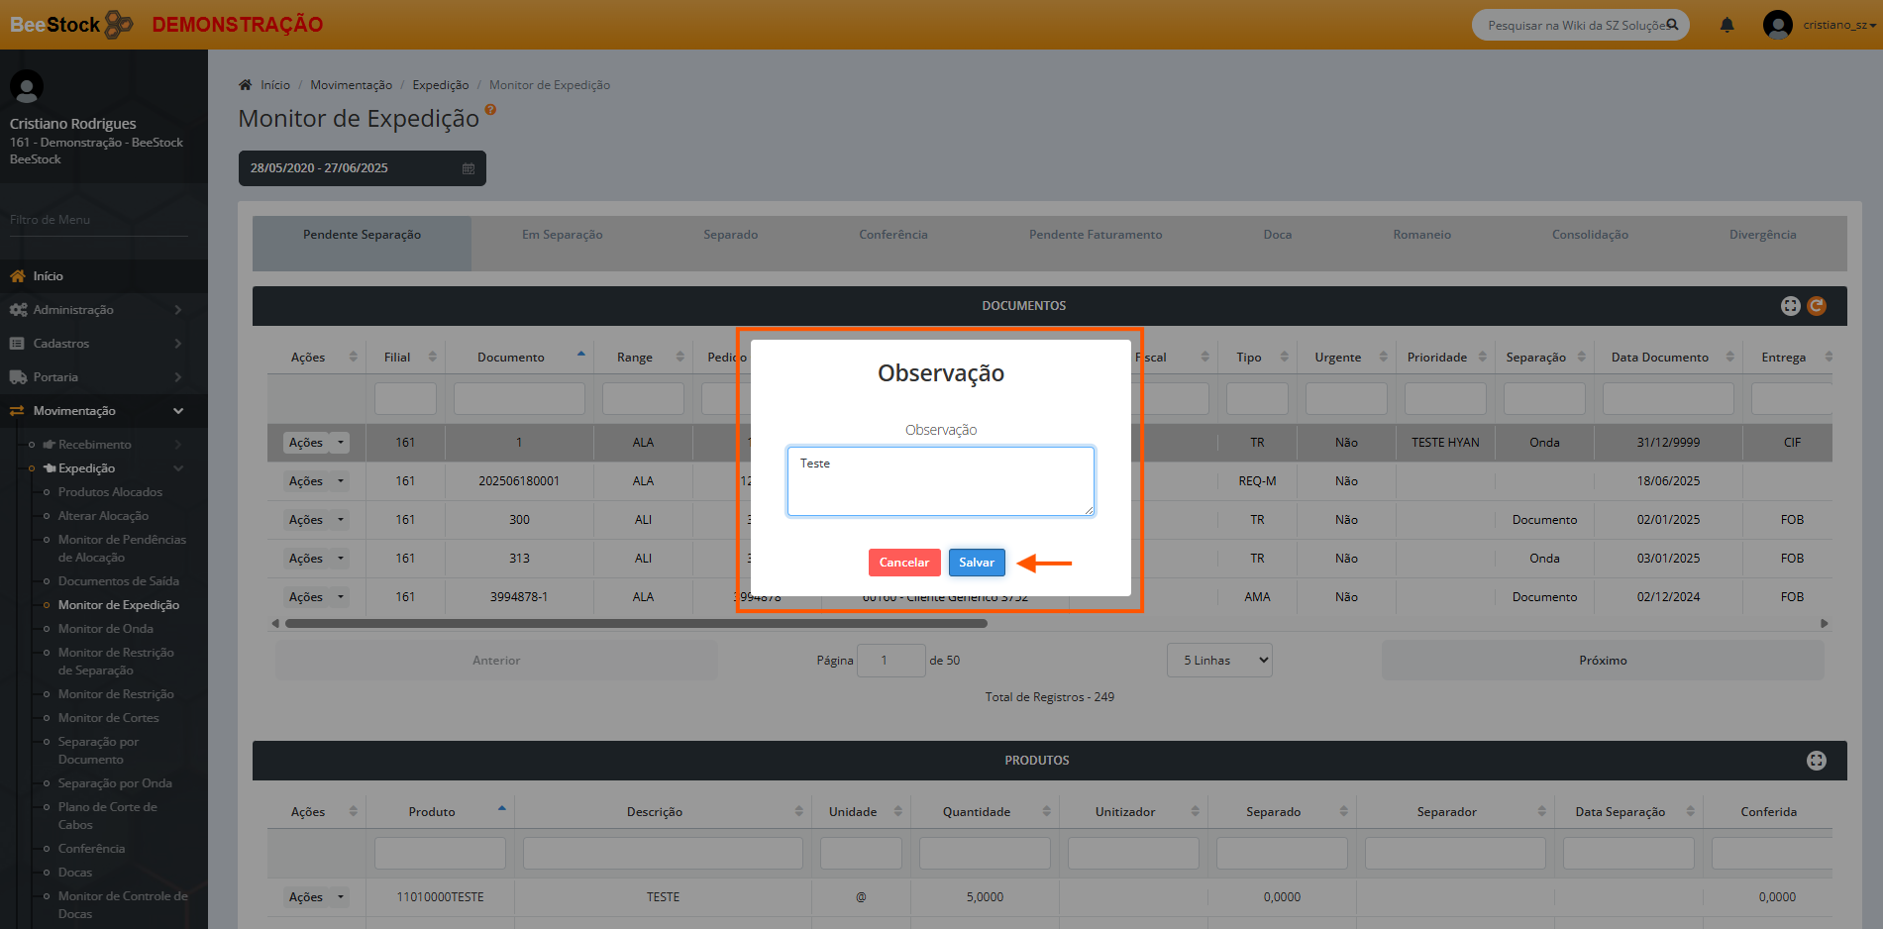The image size is (1883, 929).
Task: Open Ações dropdown for document 313
Action: [341, 559]
